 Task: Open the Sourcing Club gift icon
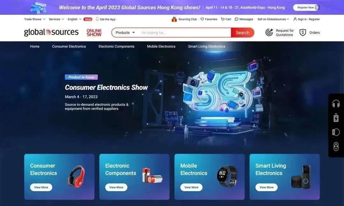click(174, 19)
